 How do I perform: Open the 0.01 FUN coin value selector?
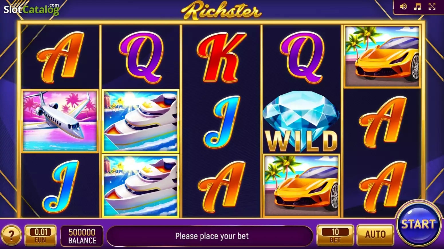coord(40,235)
